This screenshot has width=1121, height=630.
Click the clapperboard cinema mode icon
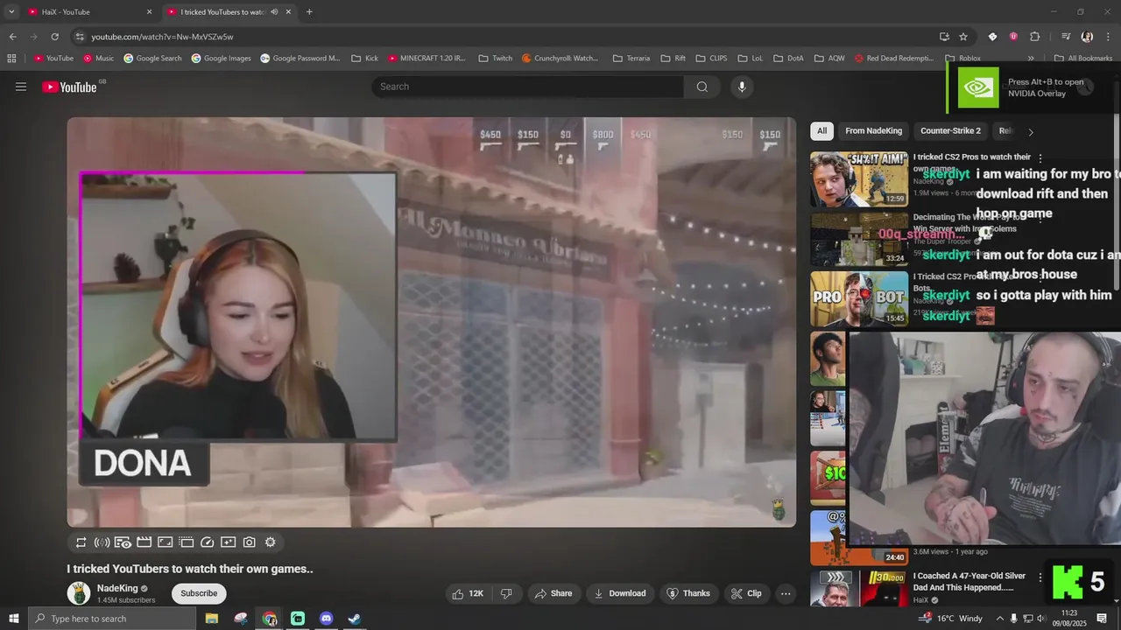tap(145, 542)
